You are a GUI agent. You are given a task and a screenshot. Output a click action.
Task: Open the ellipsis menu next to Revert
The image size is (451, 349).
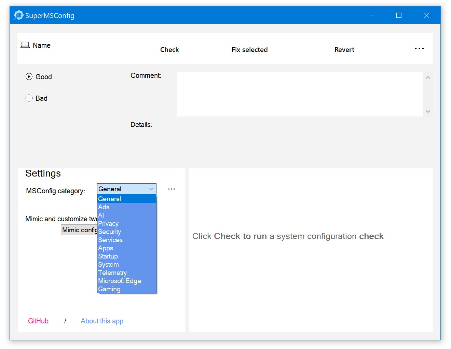tap(419, 48)
